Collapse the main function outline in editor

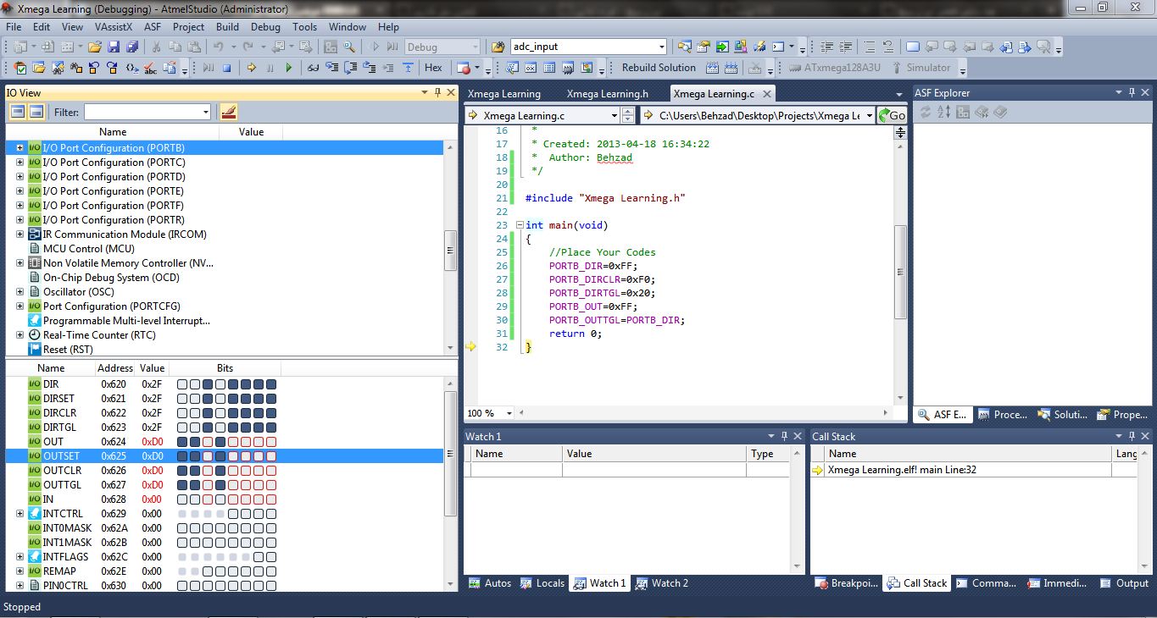coord(520,225)
